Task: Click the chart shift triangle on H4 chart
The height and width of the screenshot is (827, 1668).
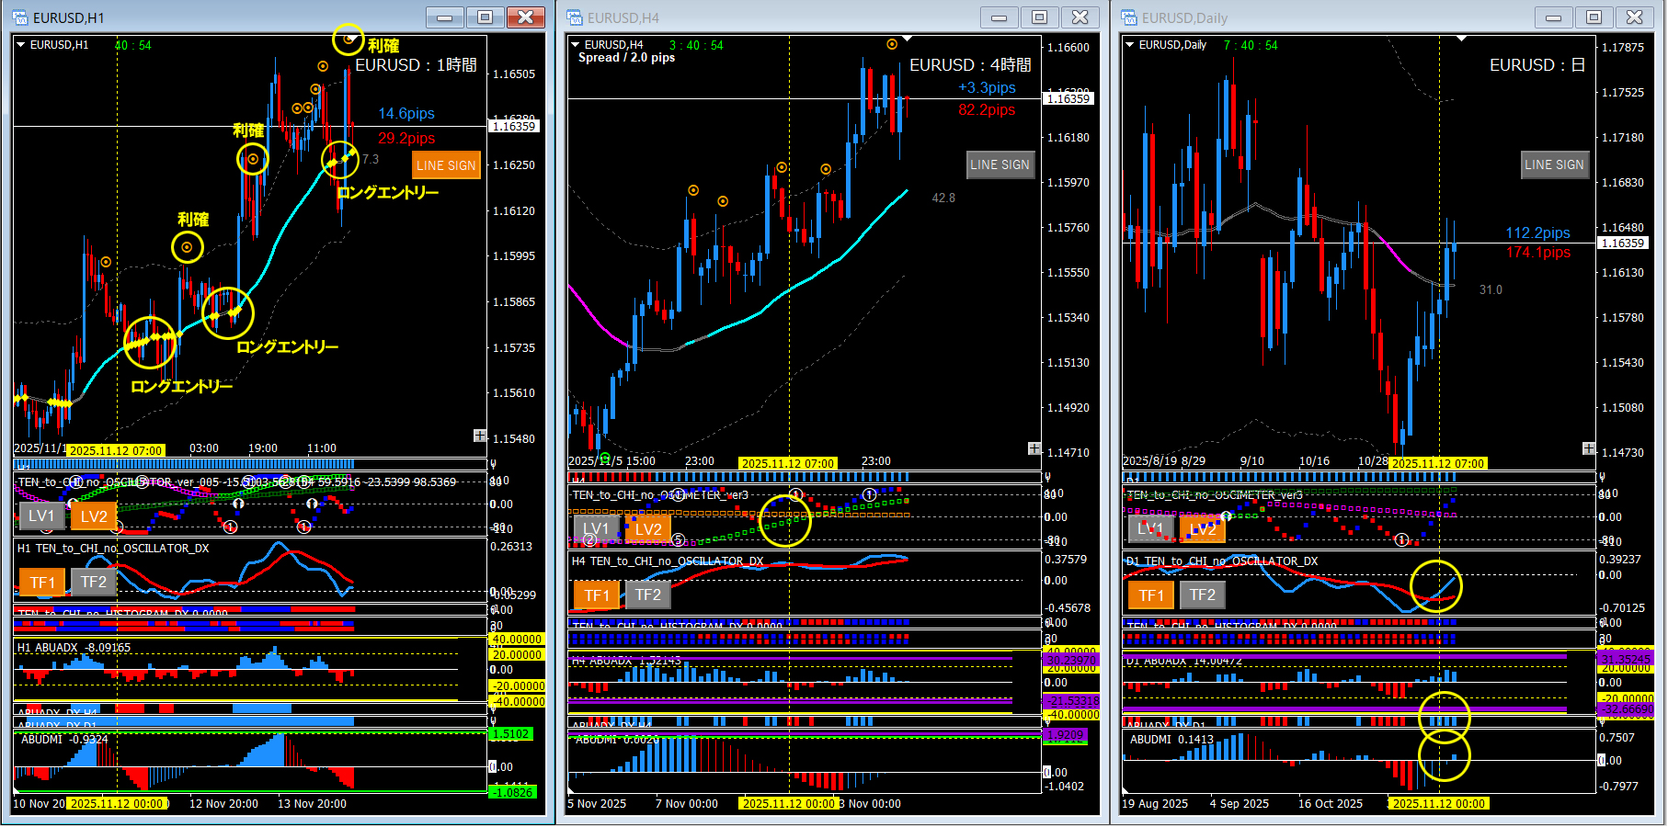Action: coord(907,40)
